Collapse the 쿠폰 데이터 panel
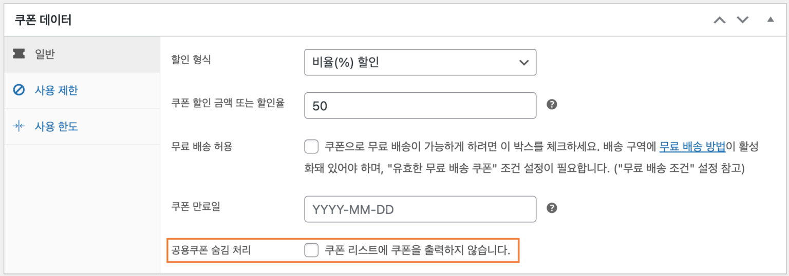The image size is (789, 276). 769,20
